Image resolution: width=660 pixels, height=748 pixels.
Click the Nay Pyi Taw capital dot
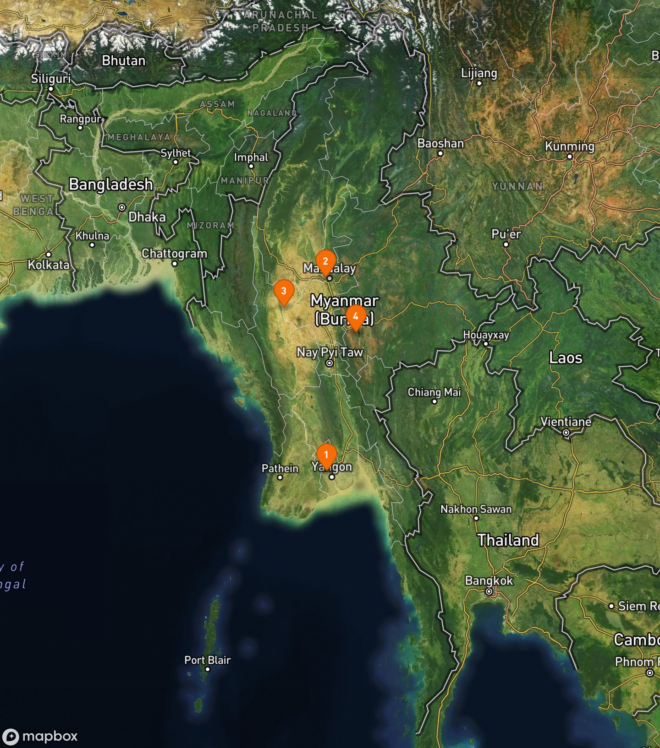329,363
